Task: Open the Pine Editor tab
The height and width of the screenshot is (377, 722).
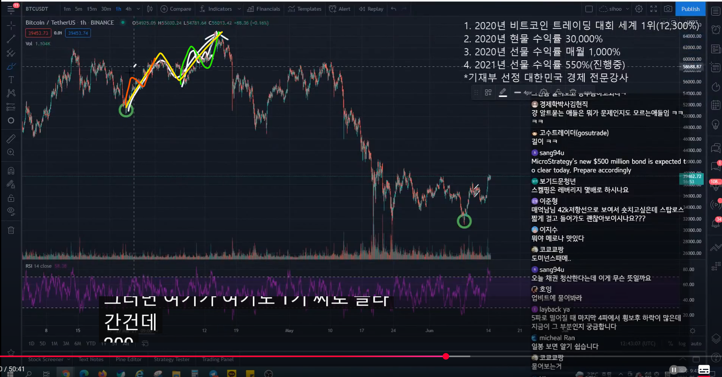Action: [128, 360]
